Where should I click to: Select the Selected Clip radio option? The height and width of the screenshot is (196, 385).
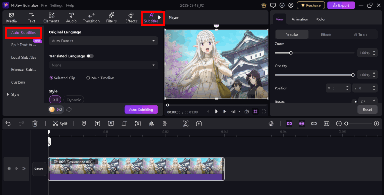[x=62, y=78]
